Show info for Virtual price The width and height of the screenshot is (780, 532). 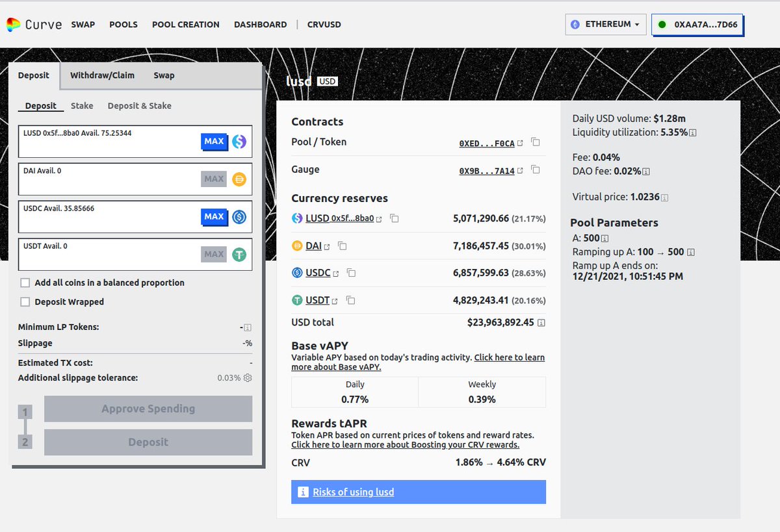point(664,197)
